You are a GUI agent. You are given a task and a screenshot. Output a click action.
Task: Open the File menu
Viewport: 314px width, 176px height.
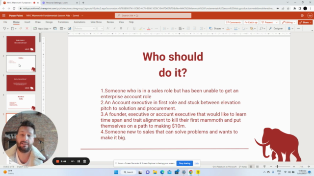click(x=5, y=22)
